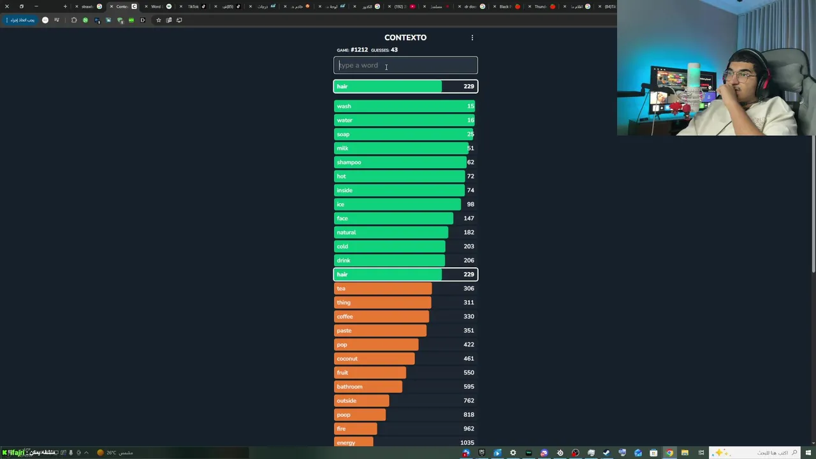Click the 'outside' guess row
Screen dimensions: 816x459
[405, 400]
